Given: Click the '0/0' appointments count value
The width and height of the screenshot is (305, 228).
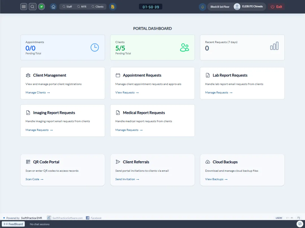Looking at the screenshot, I should point(30,48).
